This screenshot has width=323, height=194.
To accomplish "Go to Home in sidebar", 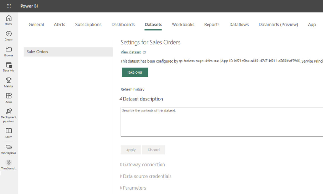I will [9, 20].
